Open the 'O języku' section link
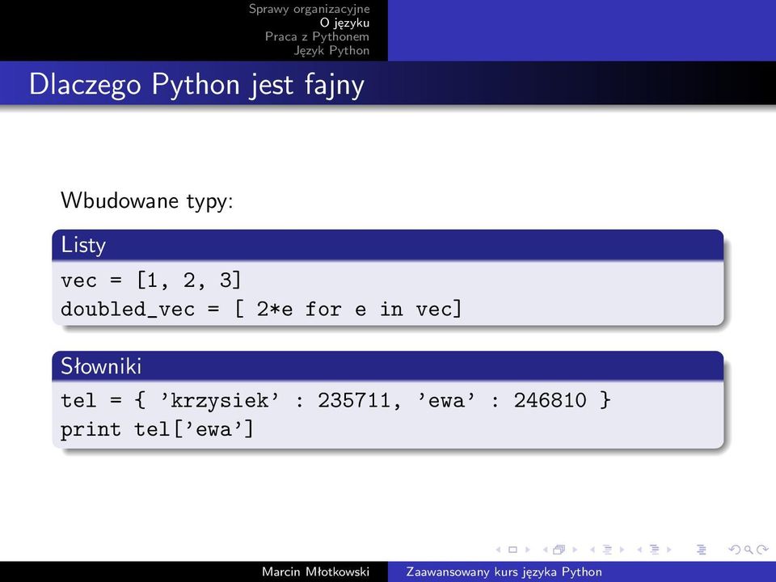This screenshot has width=776, height=582. point(344,23)
